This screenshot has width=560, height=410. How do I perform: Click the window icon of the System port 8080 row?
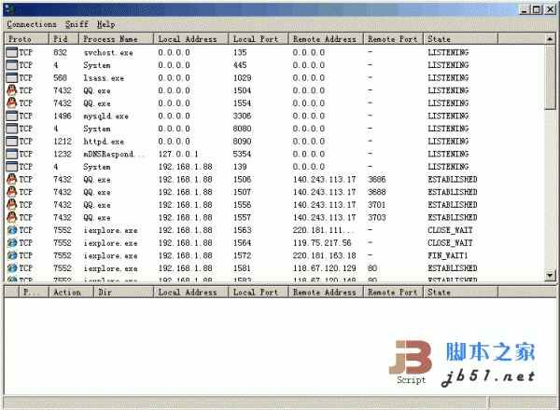pos(12,129)
